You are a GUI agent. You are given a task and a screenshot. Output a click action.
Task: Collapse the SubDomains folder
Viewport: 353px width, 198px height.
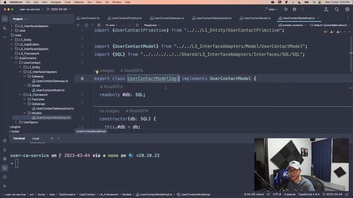[x=12, y=58]
